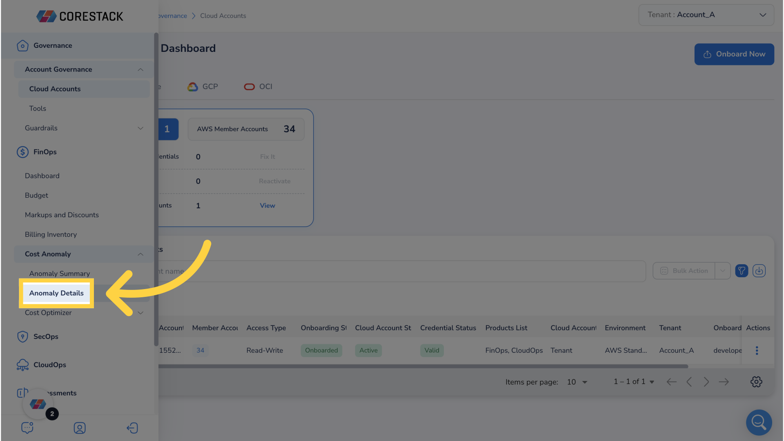Click the Bulk Action button
Viewport: 784px width, 441px height.
684,271
